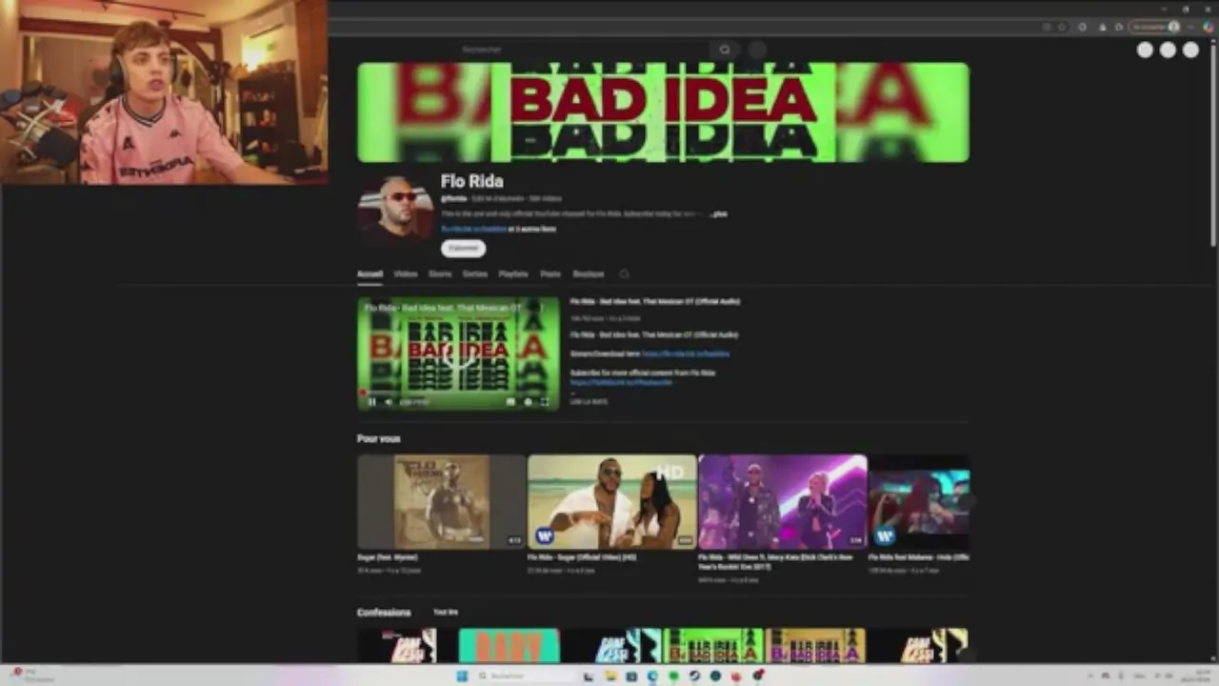1219x686 pixels.
Task: Open the Sugar (feat. Wynter) album thumbnail
Action: (x=441, y=501)
